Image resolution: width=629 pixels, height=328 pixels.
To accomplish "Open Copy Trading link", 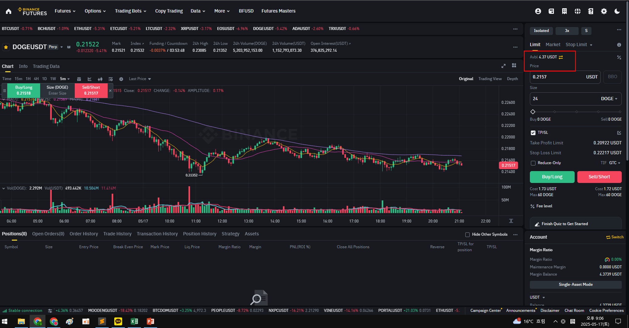I will point(169,11).
